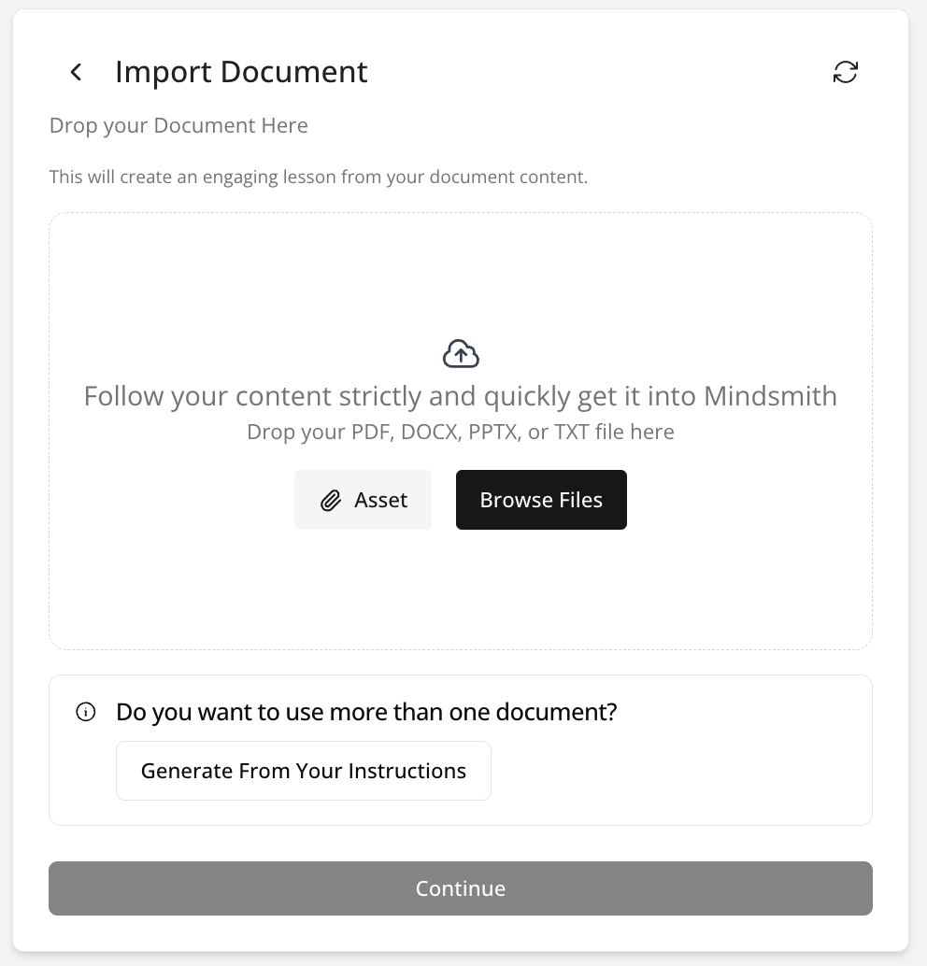The height and width of the screenshot is (966, 927).
Task: Click empty space below Browse Files button
Action: point(541,589)
